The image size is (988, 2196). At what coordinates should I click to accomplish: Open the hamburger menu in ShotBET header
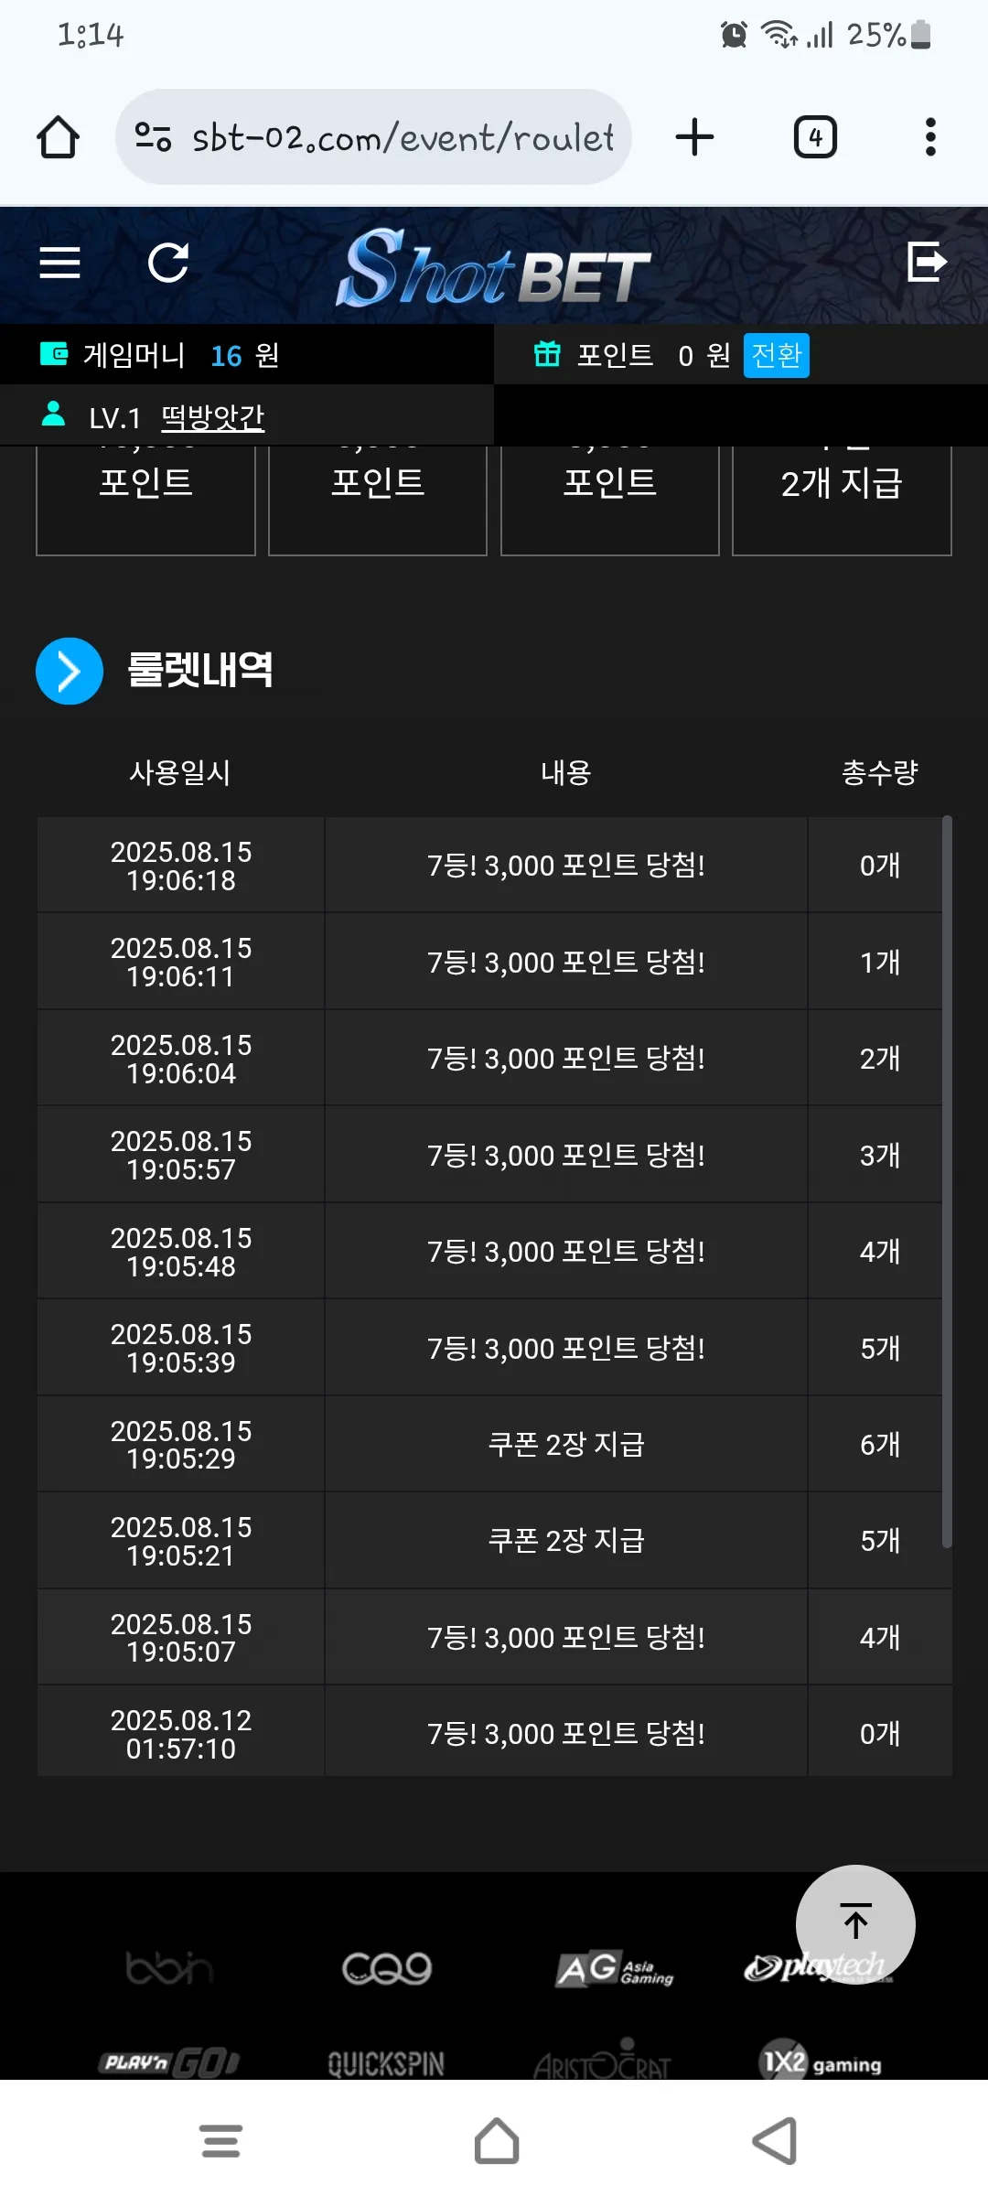point(59,263)
